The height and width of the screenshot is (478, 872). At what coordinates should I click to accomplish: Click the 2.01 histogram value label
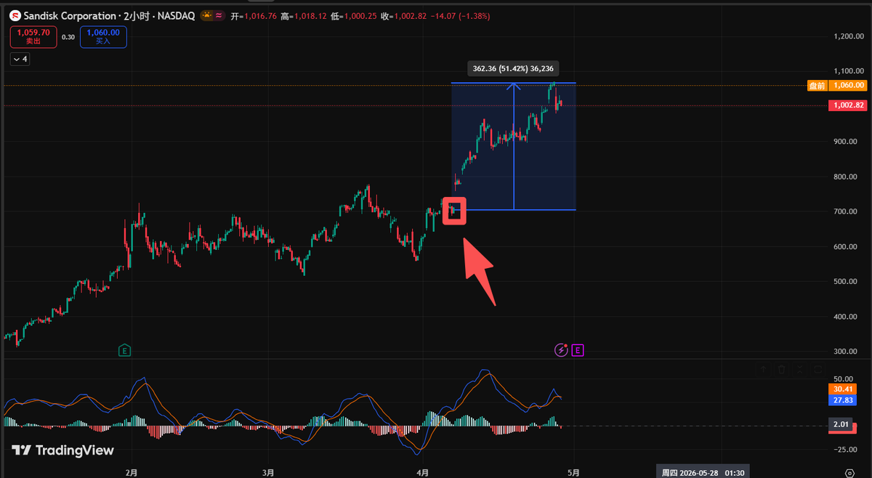(839, 424)
